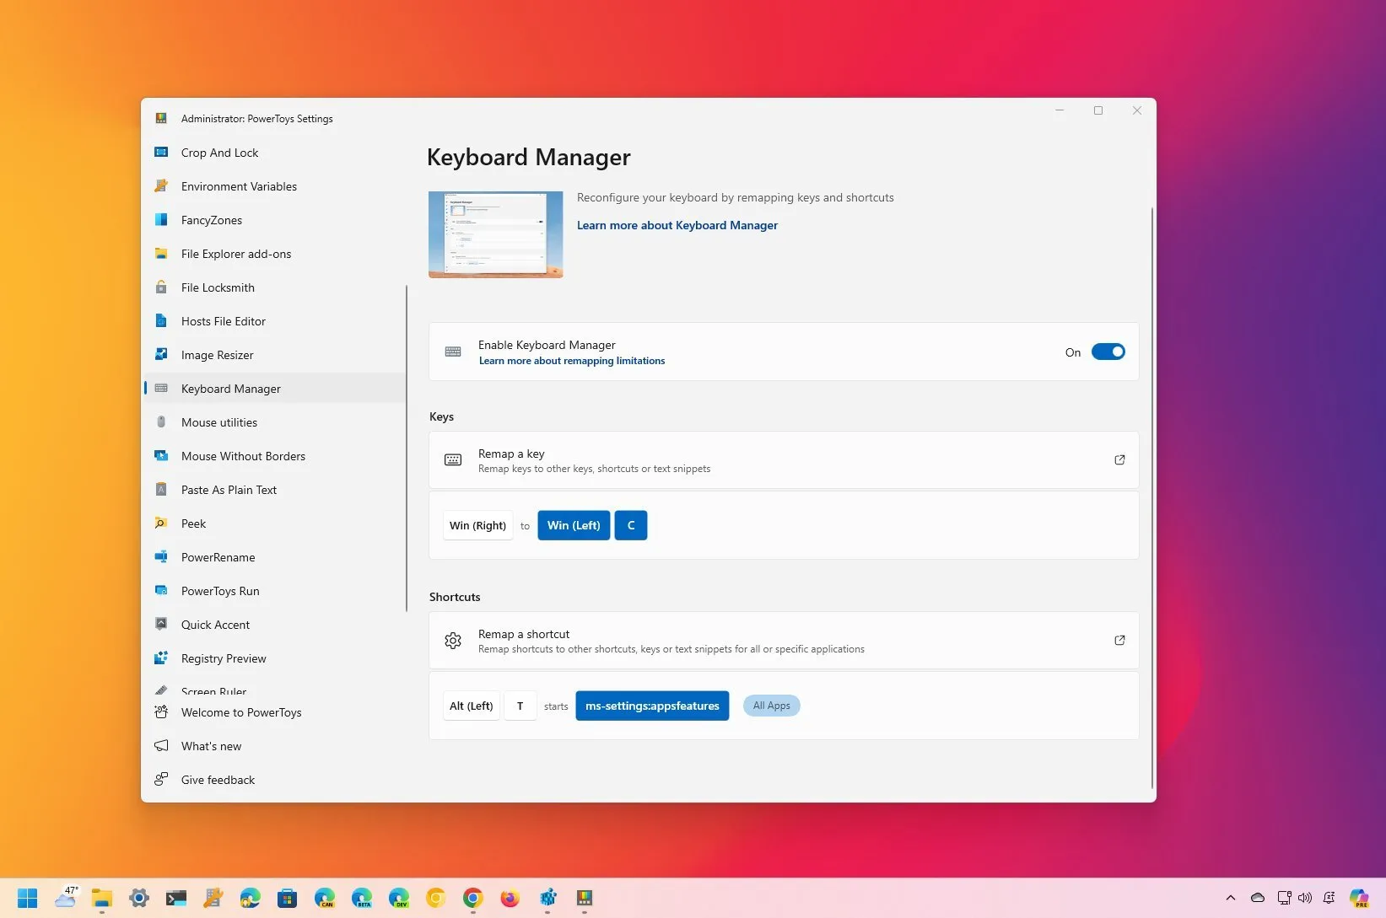Screen dimensions: 1386x918
Task: Open Crop And Lock icon in sidebar
Action: click(x=161, y=153)
